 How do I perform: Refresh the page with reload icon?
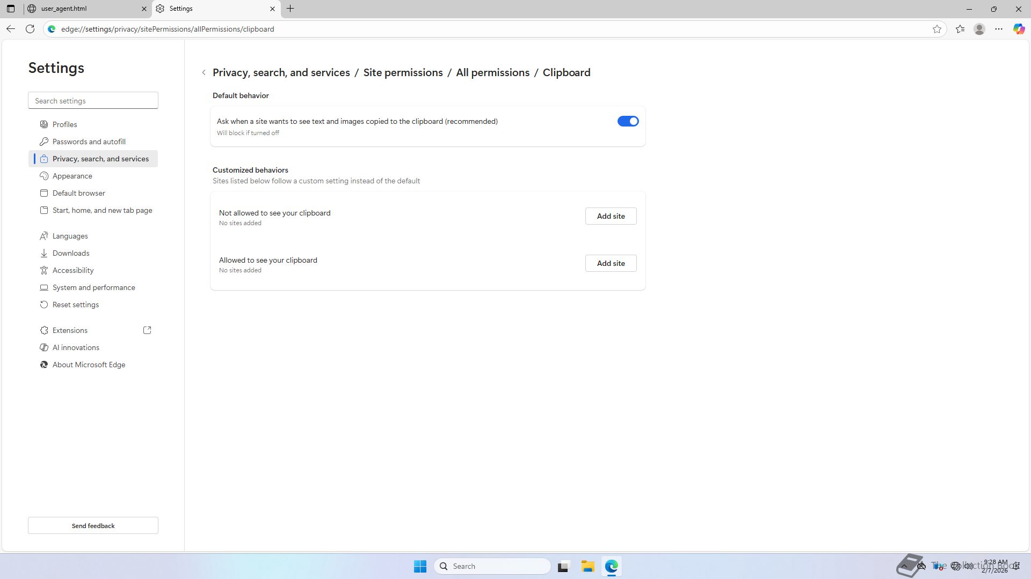[30, 29]
